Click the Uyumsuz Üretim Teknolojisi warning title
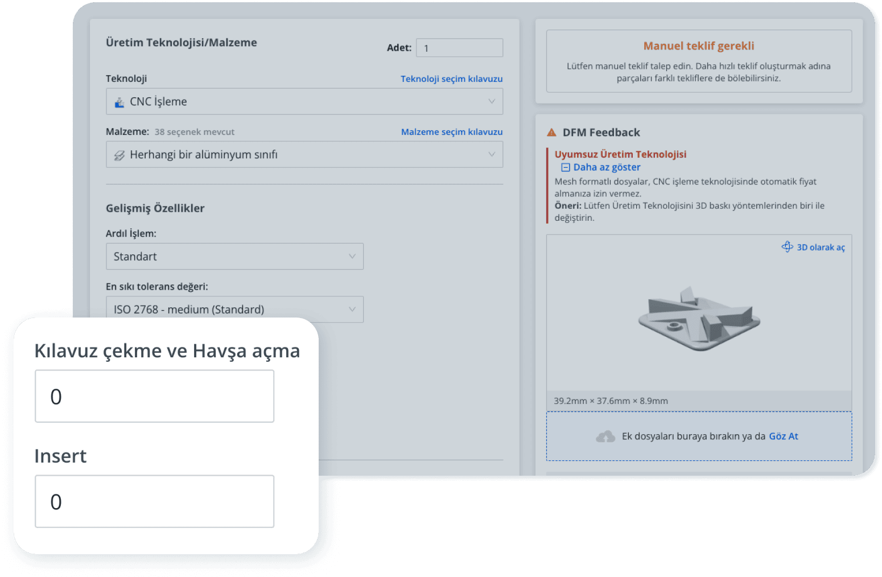The image size is (882, 577). 620,154
